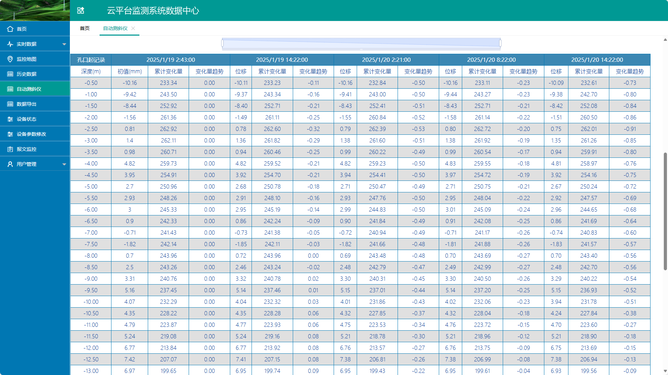This screenshot has height=375, width=668.
Task: Expand the 实时数据 submenu arrow
Action: pos(64,44)
